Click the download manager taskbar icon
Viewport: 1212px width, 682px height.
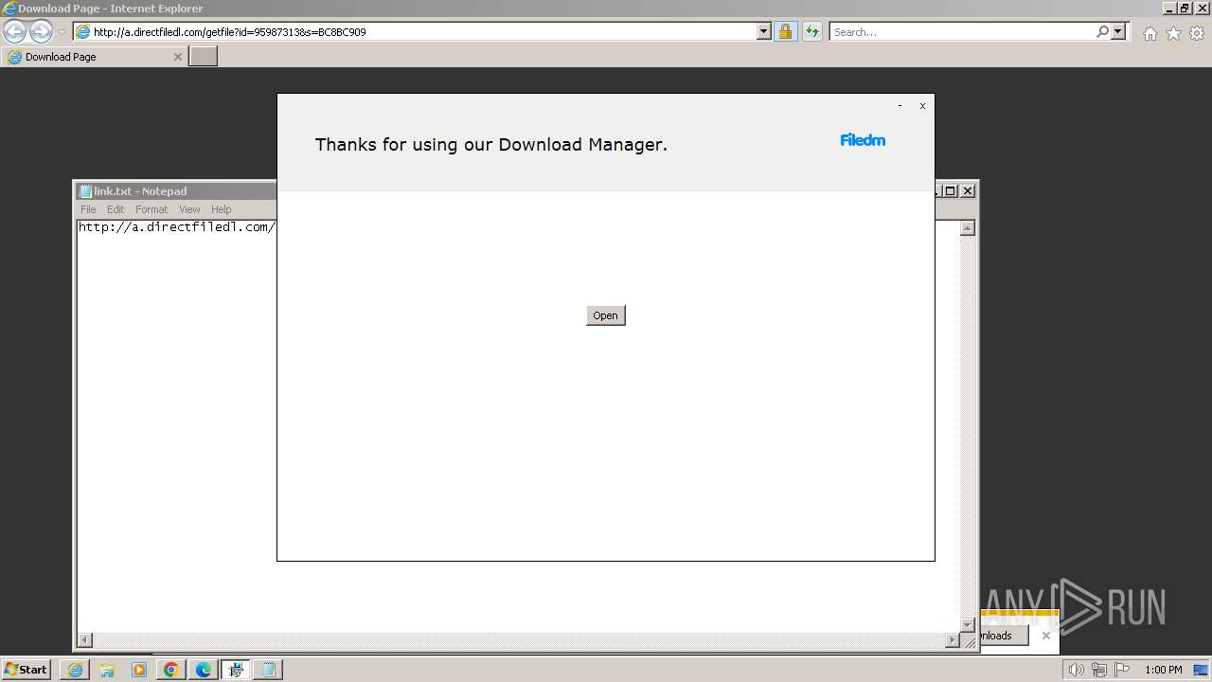click(236, 670)
